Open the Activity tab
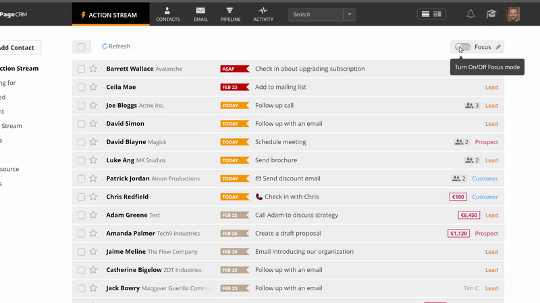540x303 pixels. point(263,15)
